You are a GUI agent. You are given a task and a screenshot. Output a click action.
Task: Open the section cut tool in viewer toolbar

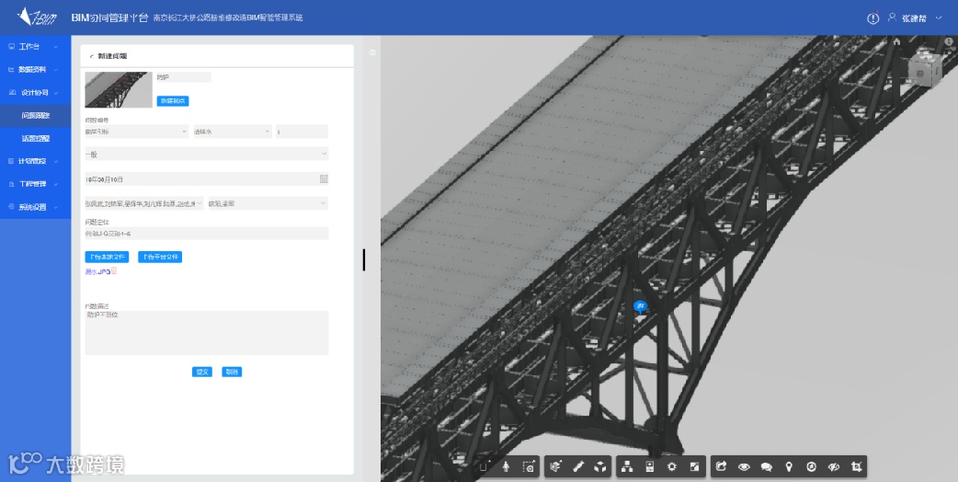click(555, 467)
